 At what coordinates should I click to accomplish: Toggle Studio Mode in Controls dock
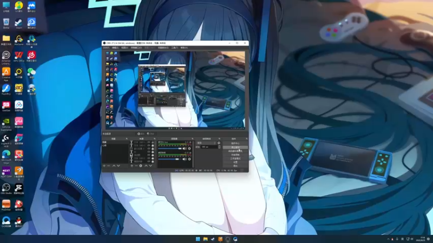(x=235, y=158)
